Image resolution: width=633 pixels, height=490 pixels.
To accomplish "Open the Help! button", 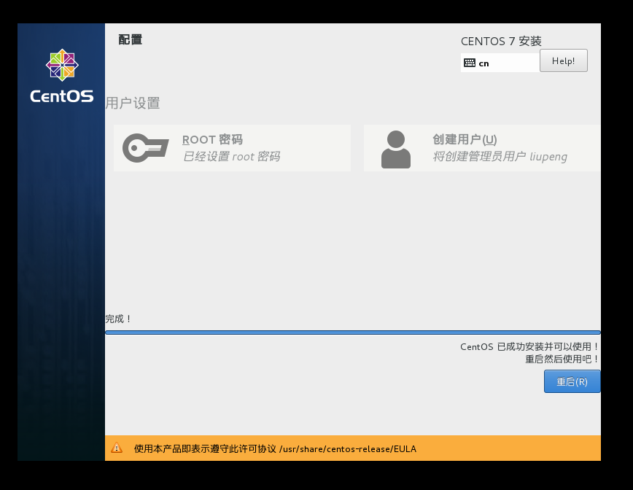I will (x=564, y=61).
